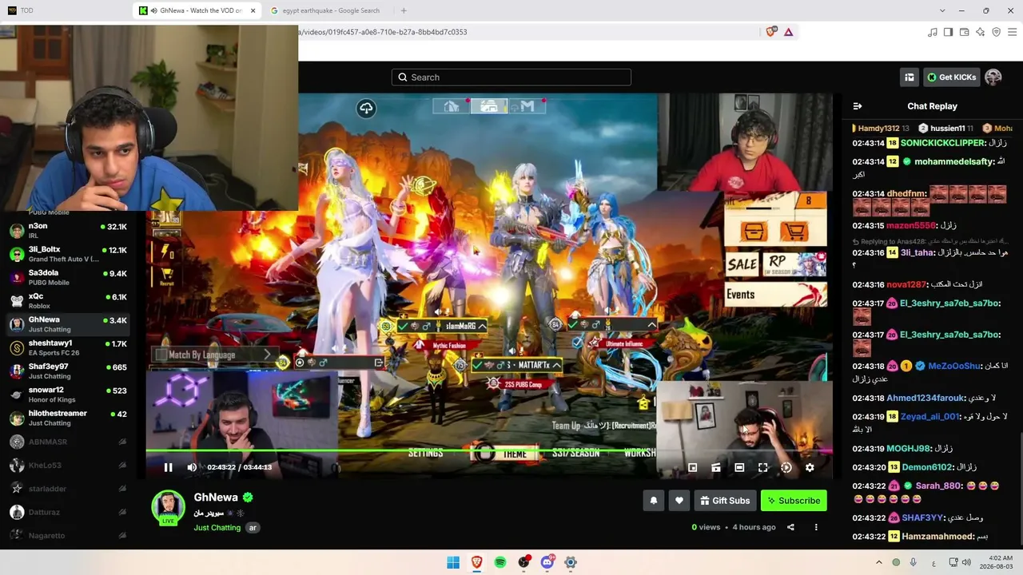Open xQc's channel in sidebar
Image resolution: width=1023 pixels, height=575 pixels.
(68, 300)
